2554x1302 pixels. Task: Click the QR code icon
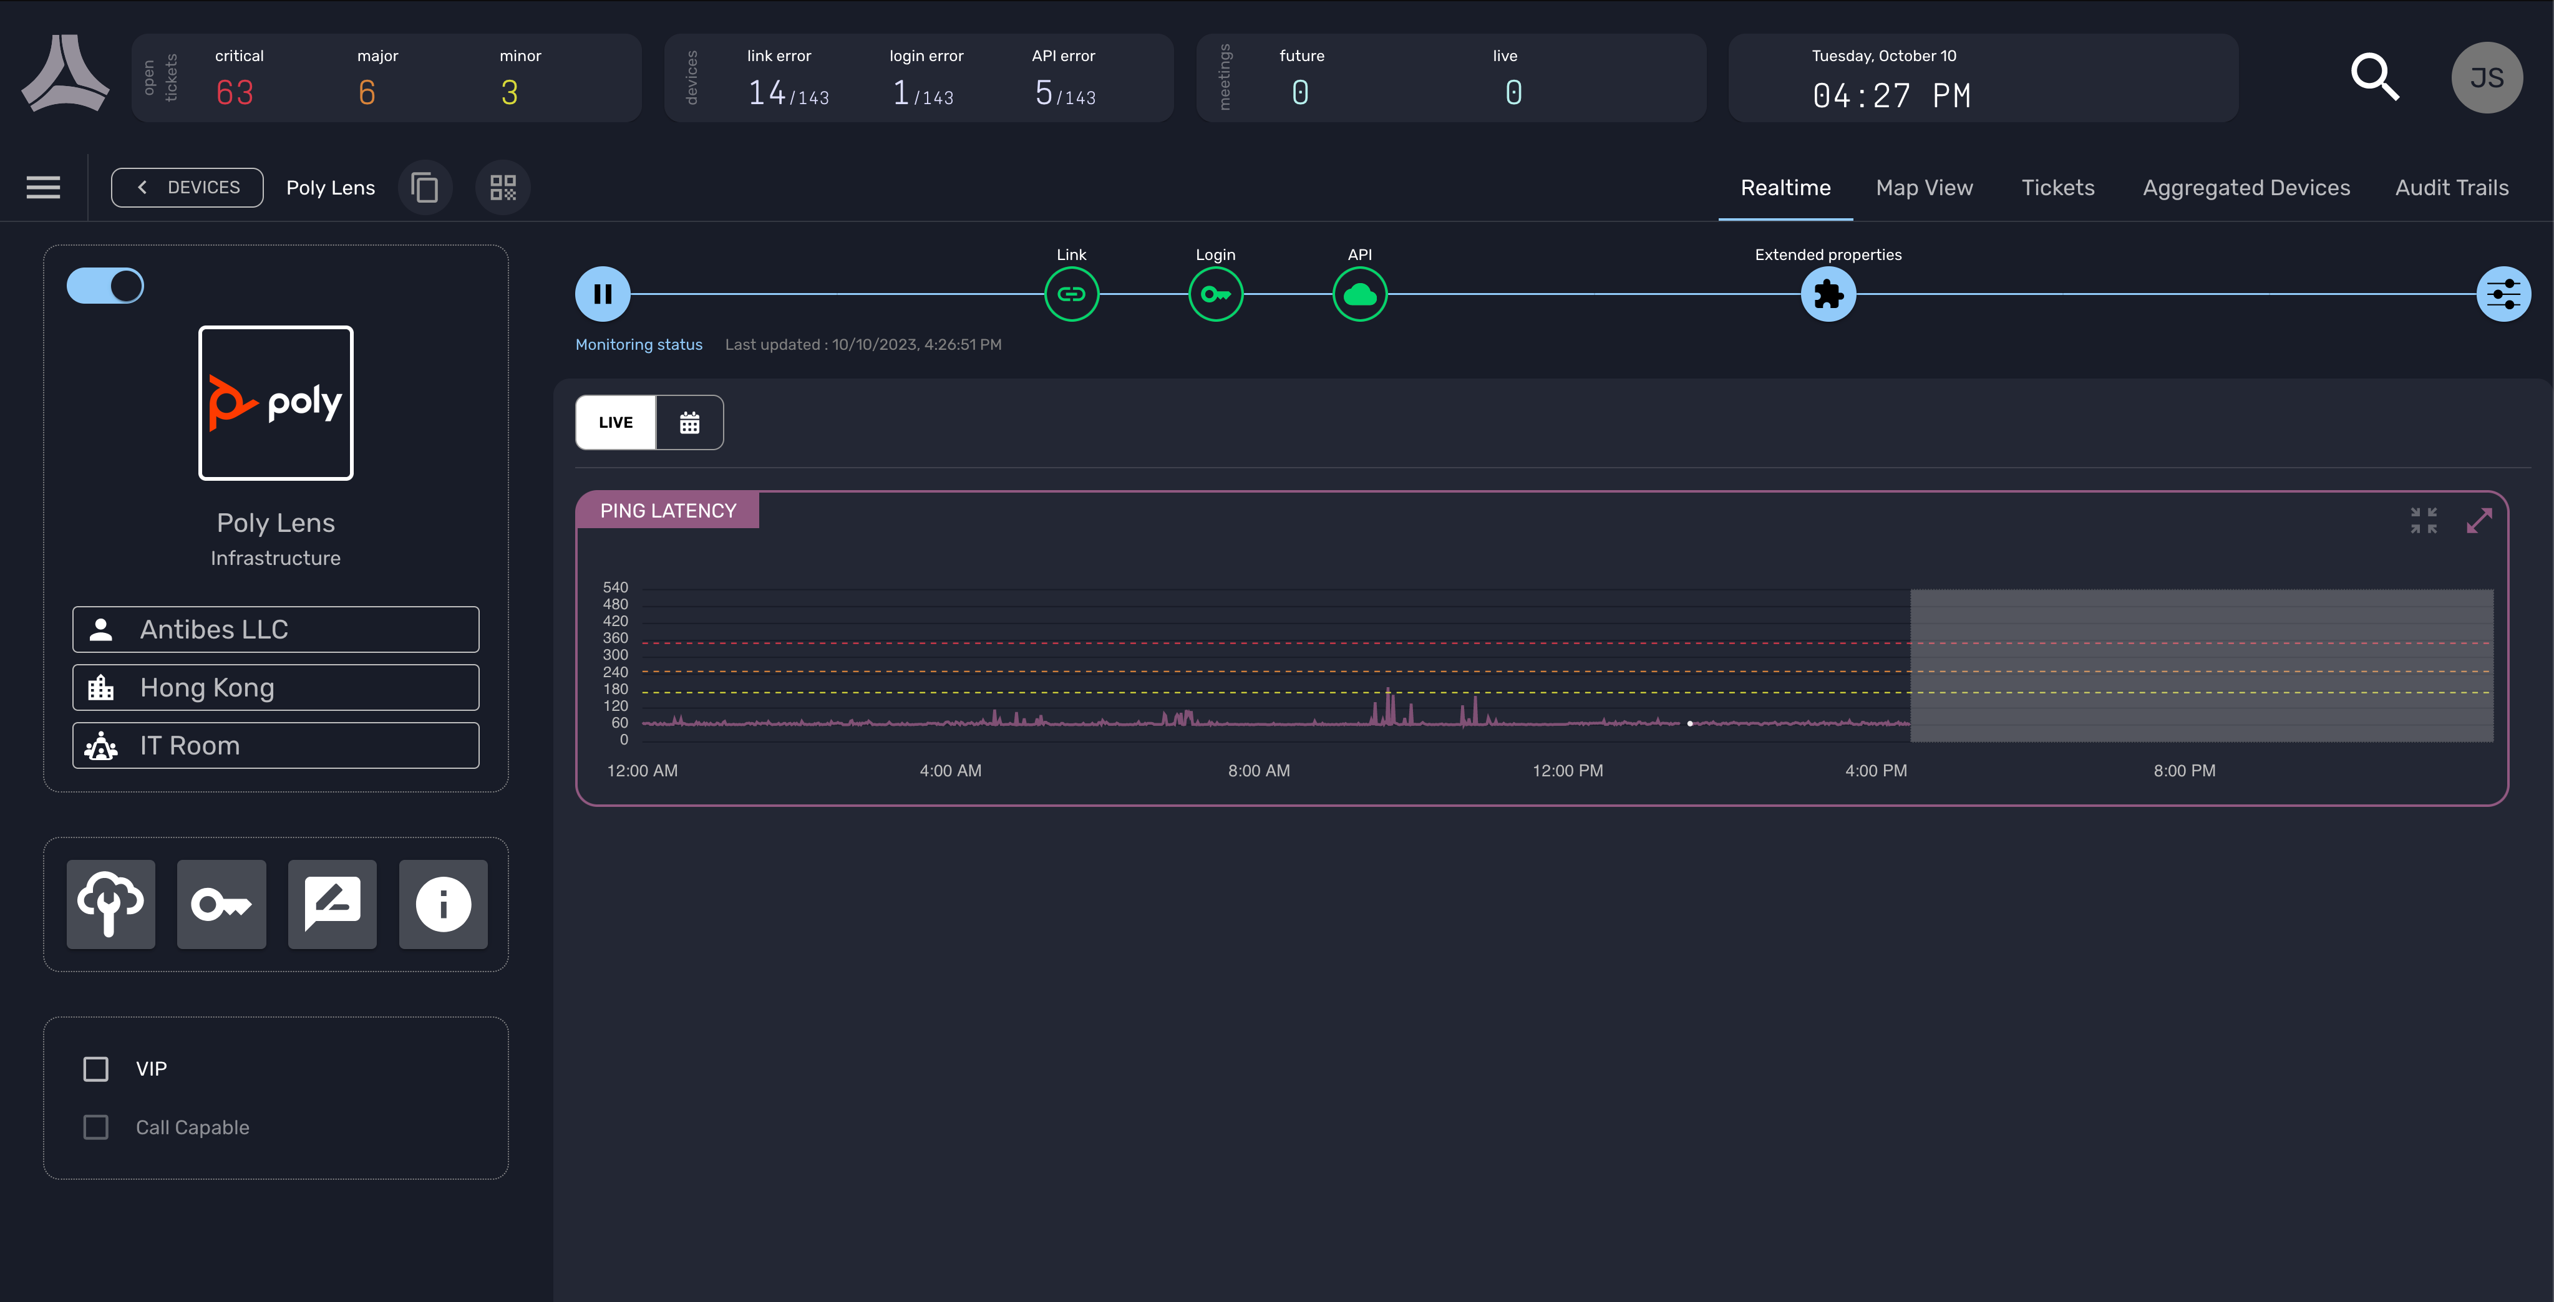click(x=503, y=187)
